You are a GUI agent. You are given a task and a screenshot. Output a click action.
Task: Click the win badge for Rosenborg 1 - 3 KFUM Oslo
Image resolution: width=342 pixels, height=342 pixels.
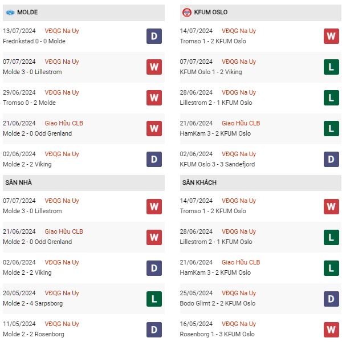(331, 329)
